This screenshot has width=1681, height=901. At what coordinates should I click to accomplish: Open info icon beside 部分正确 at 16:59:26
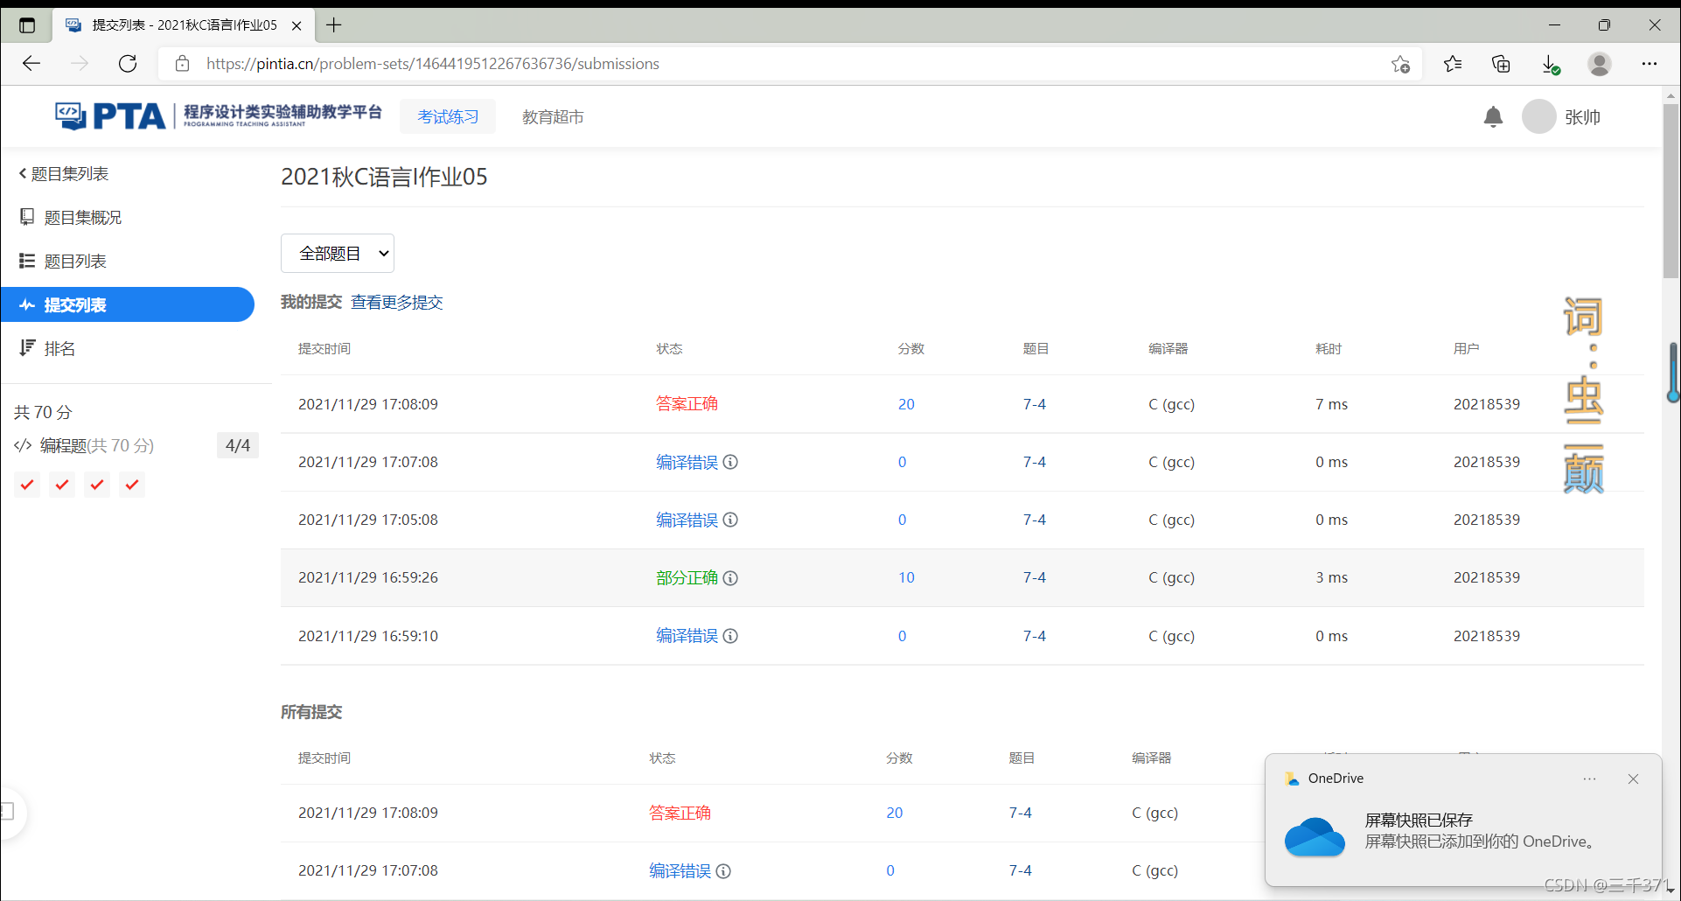click(x=730, y=577)
